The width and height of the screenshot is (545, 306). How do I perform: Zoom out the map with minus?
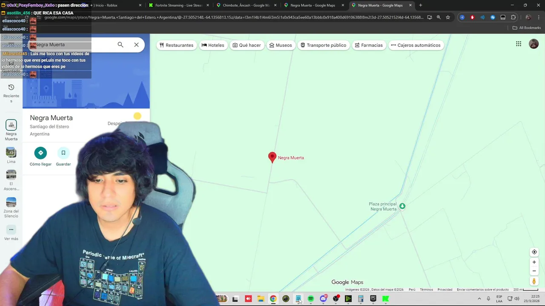point(534,271)
